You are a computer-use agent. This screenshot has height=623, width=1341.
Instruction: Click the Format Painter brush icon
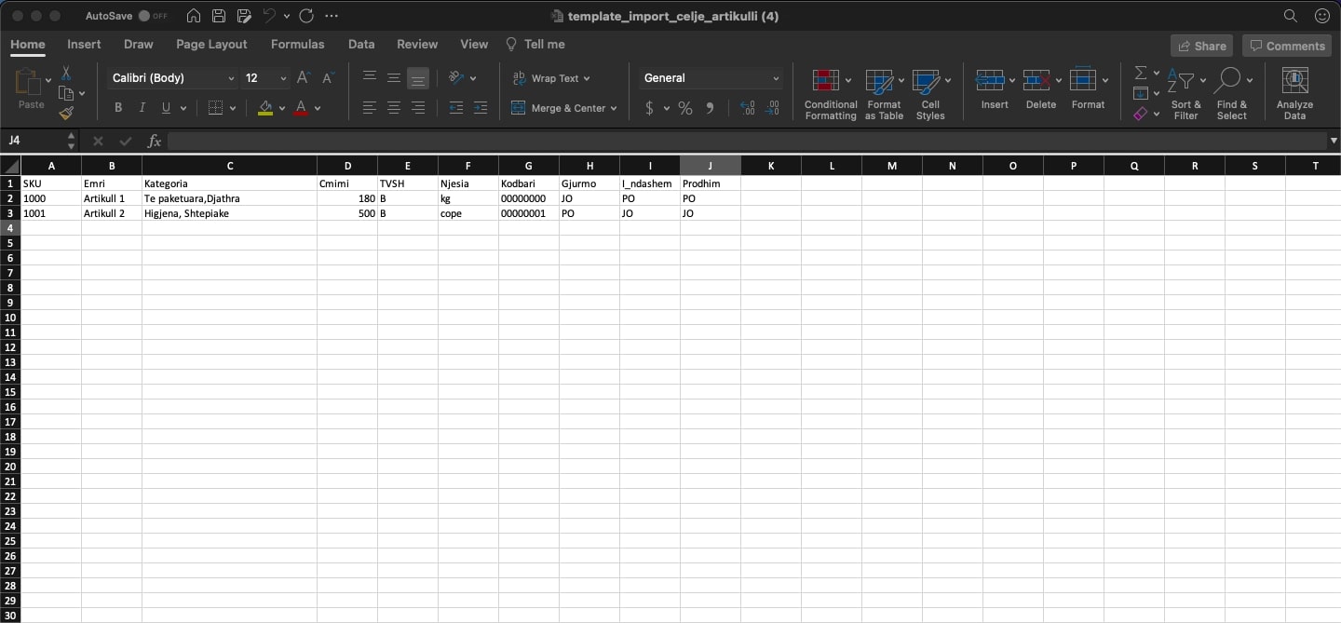point(66,113)
